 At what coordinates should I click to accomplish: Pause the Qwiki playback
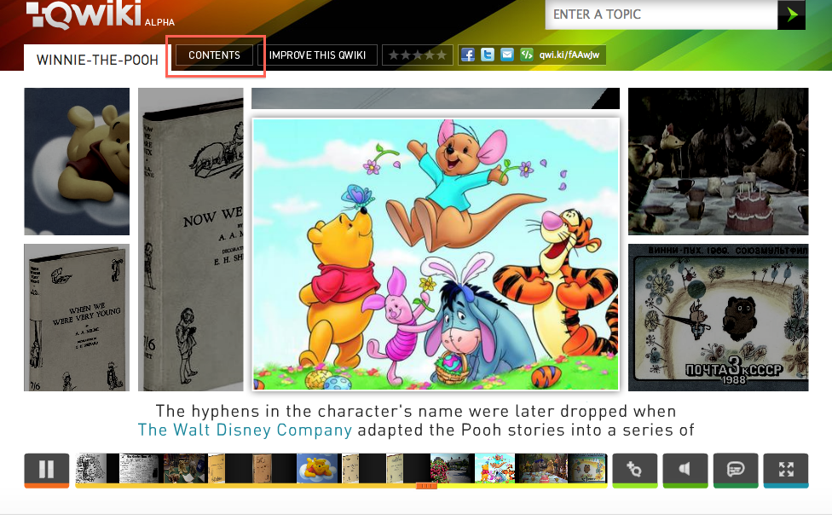tap(46, 469)
